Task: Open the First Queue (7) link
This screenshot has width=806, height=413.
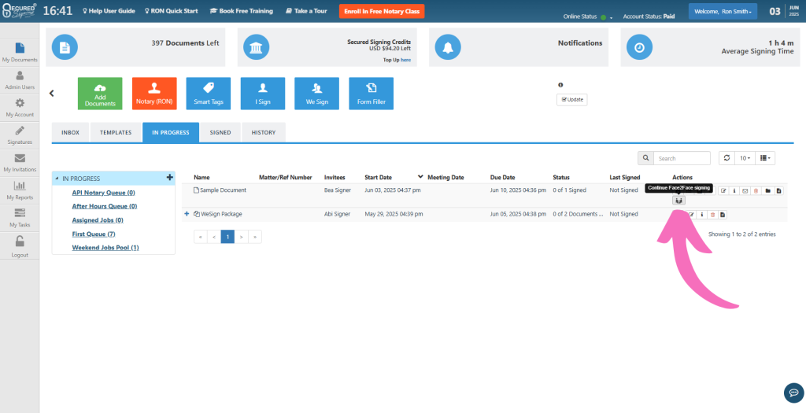Action: pos(94,234)
